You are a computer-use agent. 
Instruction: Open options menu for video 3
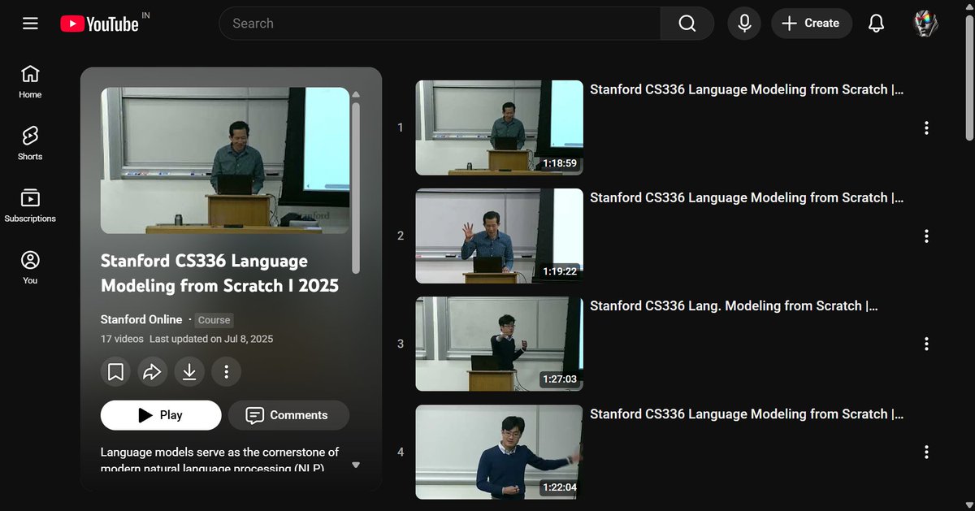point(926,344)
